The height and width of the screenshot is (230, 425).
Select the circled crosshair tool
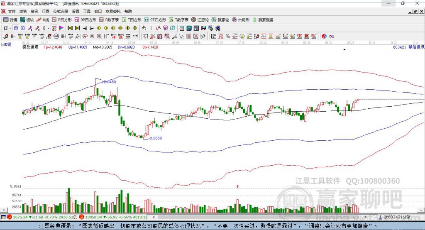[85, 37]
